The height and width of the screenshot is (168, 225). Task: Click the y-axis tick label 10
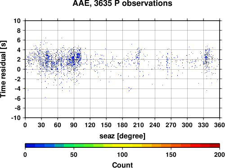(x=17, y=21)
